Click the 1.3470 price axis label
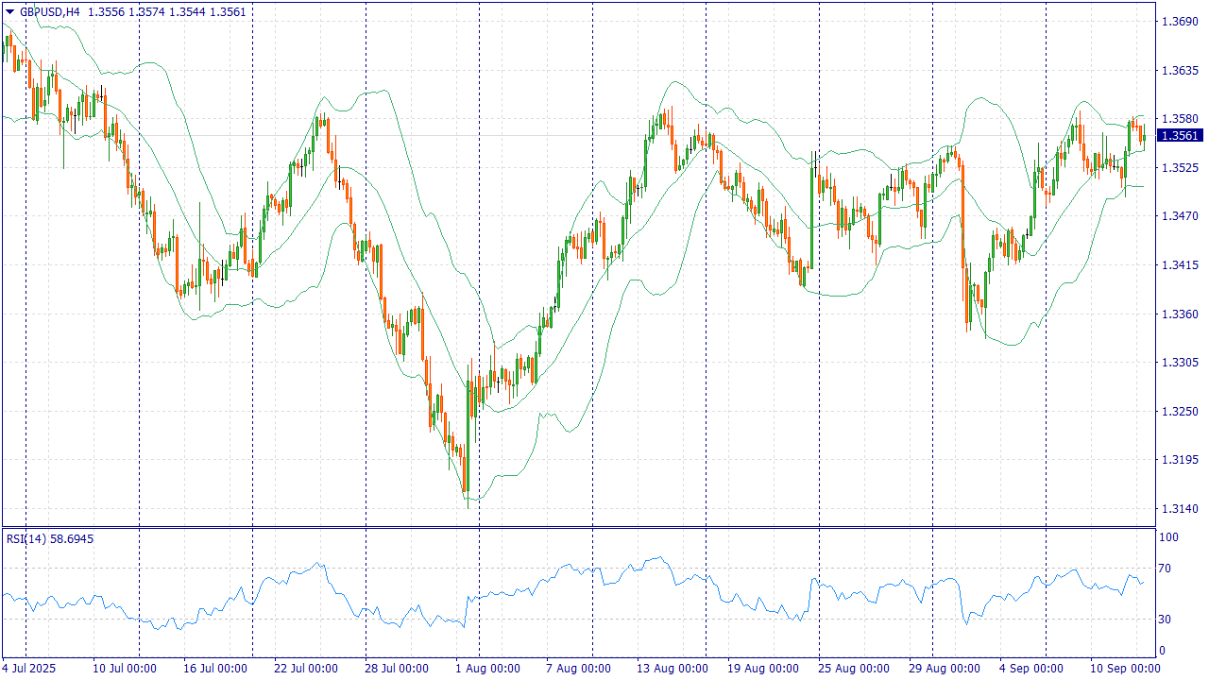1209x680 pixels. (1180, 216)
